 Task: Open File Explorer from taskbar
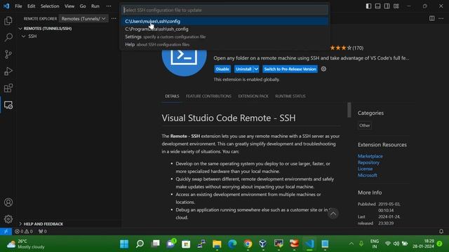pyautogui.click(x=217, y=244)
